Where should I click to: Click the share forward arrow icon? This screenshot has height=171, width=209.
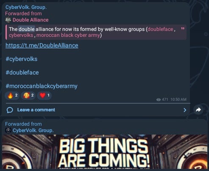coord(198,110)
